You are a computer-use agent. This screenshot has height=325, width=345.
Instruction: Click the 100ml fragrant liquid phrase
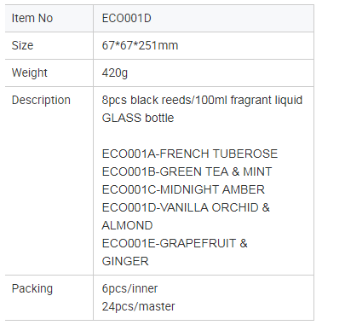click(249, 100)
